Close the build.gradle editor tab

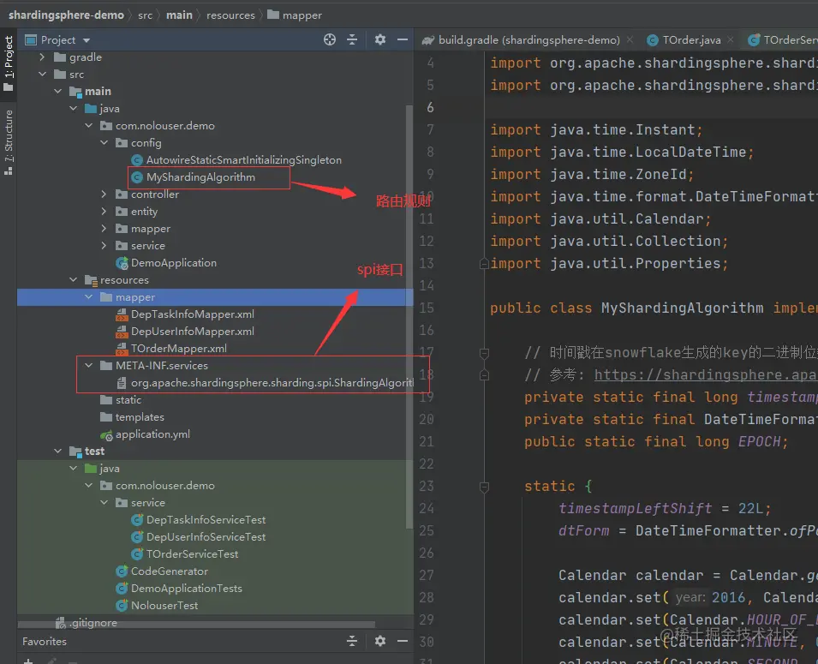pyautogui.click(x=630, y=39)
